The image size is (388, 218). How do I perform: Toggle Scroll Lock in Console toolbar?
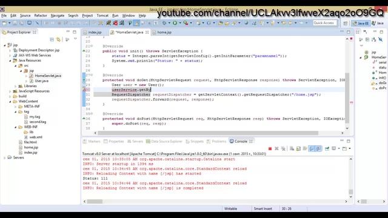pos(298,148)
